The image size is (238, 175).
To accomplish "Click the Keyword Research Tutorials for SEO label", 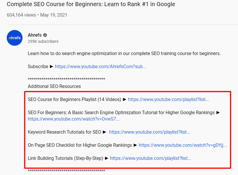I will (x=64, y=132).
